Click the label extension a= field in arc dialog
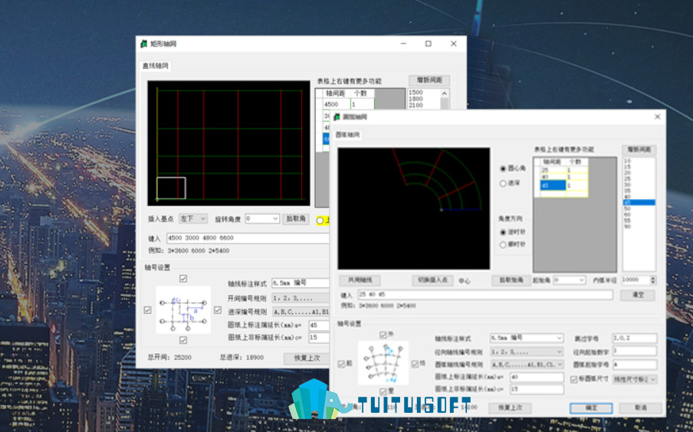Screen dimensions: 693x432 pos(537,377)
